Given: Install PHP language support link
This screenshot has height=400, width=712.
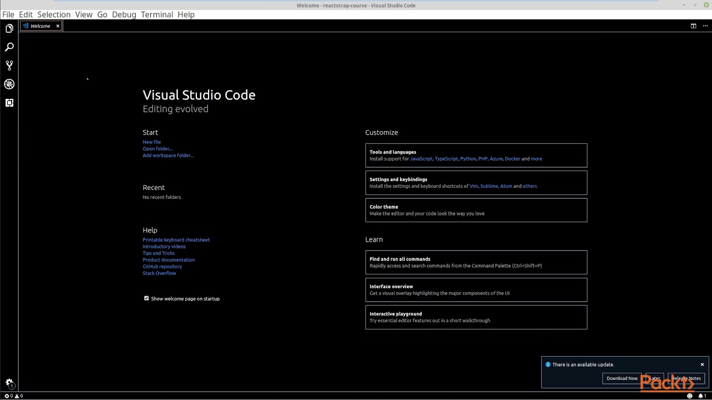Looking at the screenshot, I should [482, 159].
